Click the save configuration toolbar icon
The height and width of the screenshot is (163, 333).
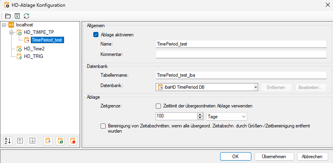click(x=17, y=16)
